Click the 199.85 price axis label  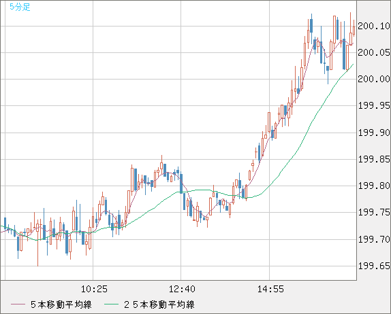point(374,159)
